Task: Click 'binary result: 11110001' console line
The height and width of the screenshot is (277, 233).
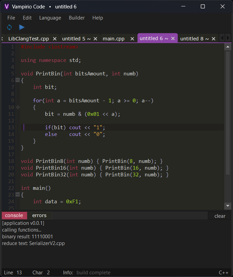Action: pyautogui.click(x=27, y=237)
